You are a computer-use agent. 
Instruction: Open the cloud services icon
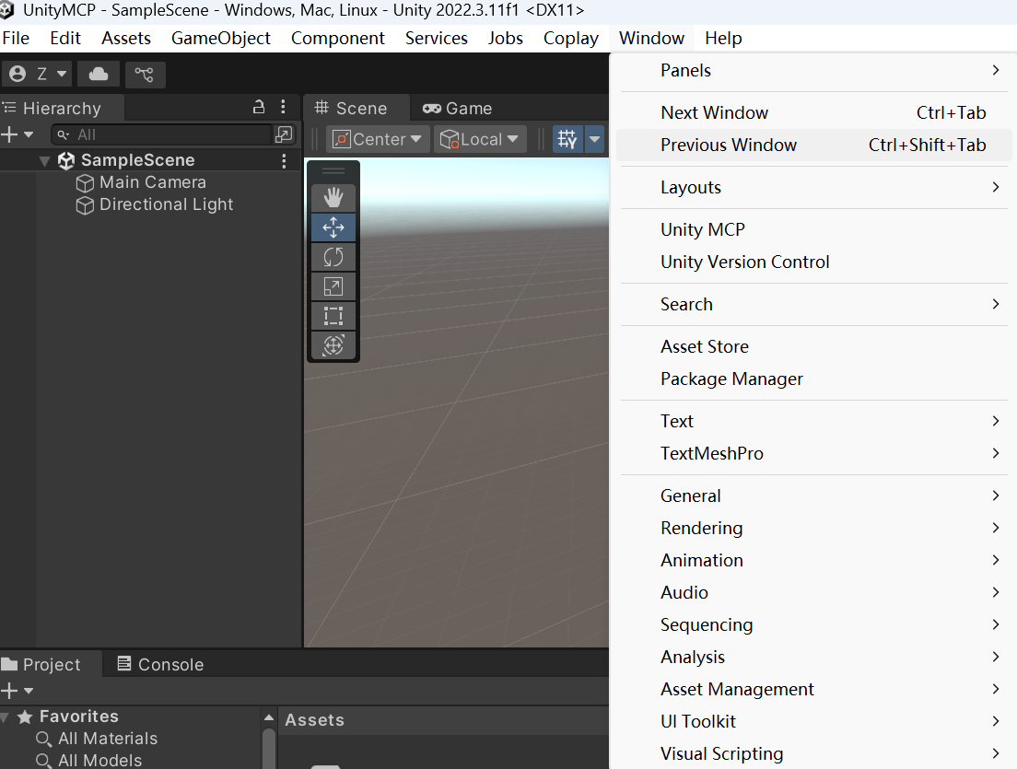(99, 74)
